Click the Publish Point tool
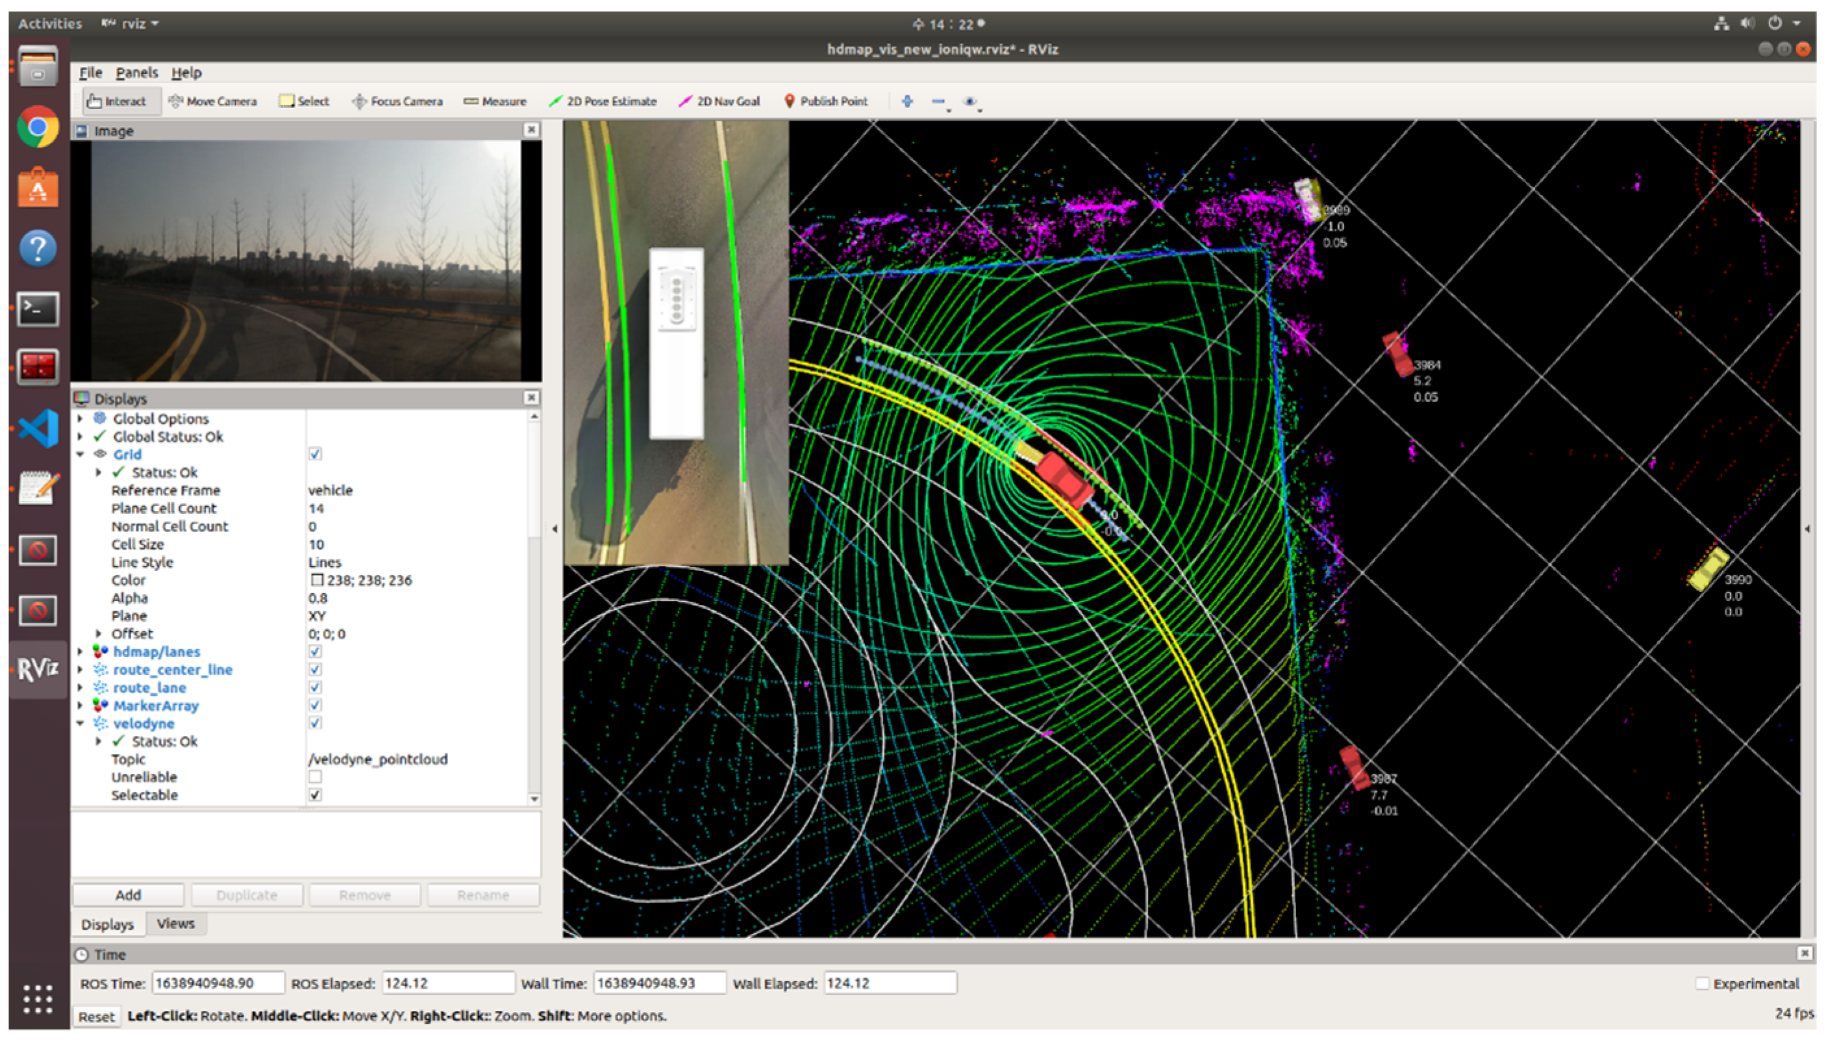Image resolution: width=1828 pixels, height=1042 pixels. (x=825, y=101)
